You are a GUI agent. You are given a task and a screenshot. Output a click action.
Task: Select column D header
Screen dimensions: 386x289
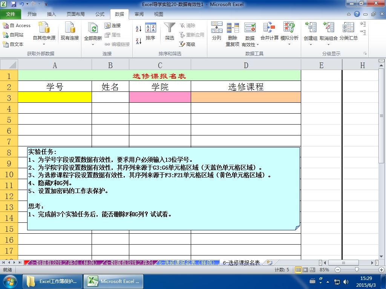[x=246, y=65]
